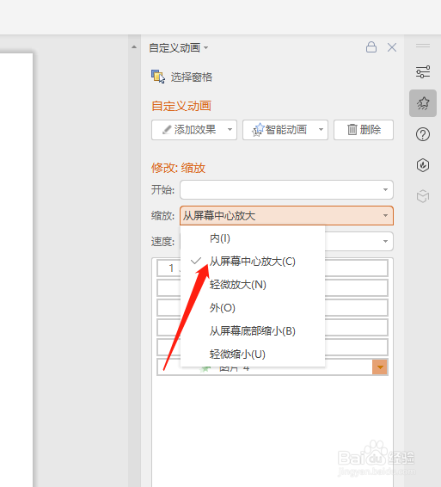This screenshot has width=441, height=487.
Task: Open the 速度 combo box arrow
Action: [385, 241]
